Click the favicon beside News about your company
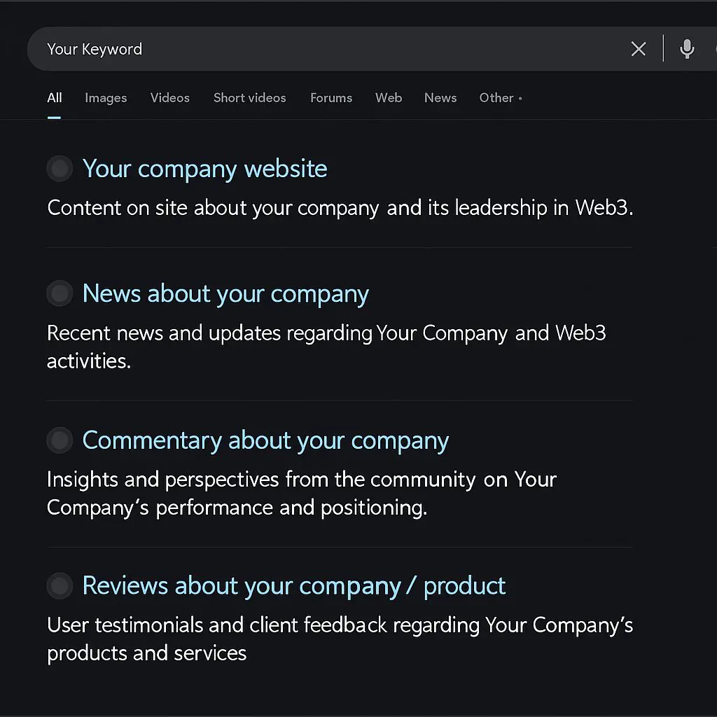This screenshot has height=717, width=717. (60, 294)
